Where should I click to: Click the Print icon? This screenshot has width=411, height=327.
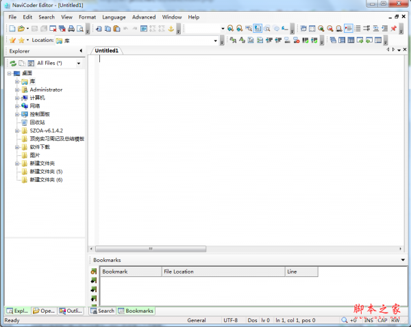[71, 29]
